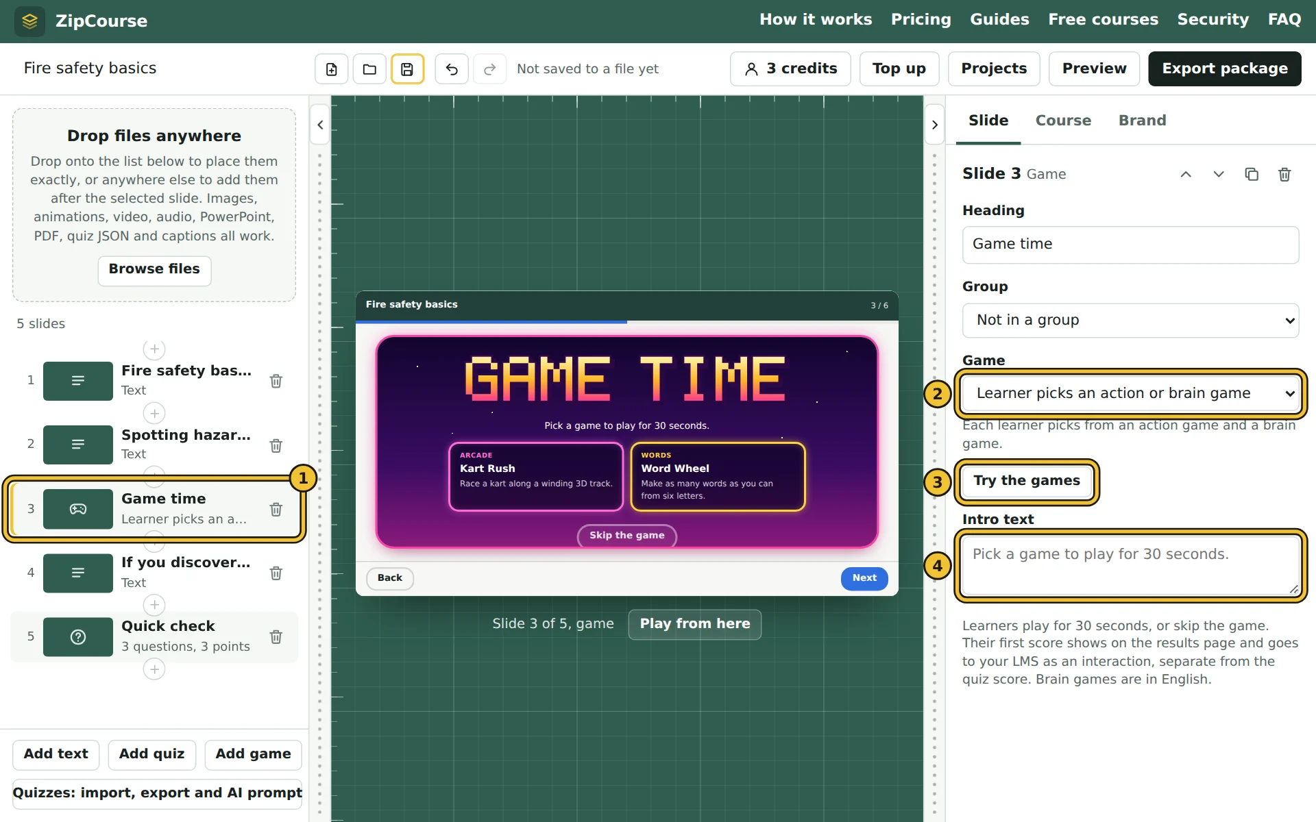Delete the Spotting hazards slide
The image size is (1316, 822).
click(276, 445)
